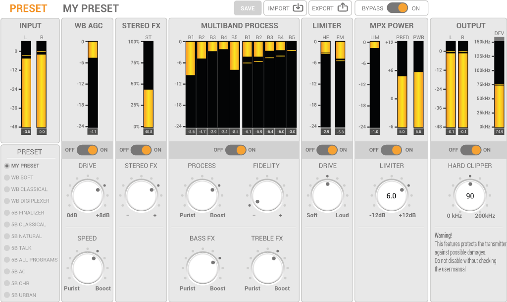Click the MPX Power Limiter knob value 6.0

click(x=391, y=196)
